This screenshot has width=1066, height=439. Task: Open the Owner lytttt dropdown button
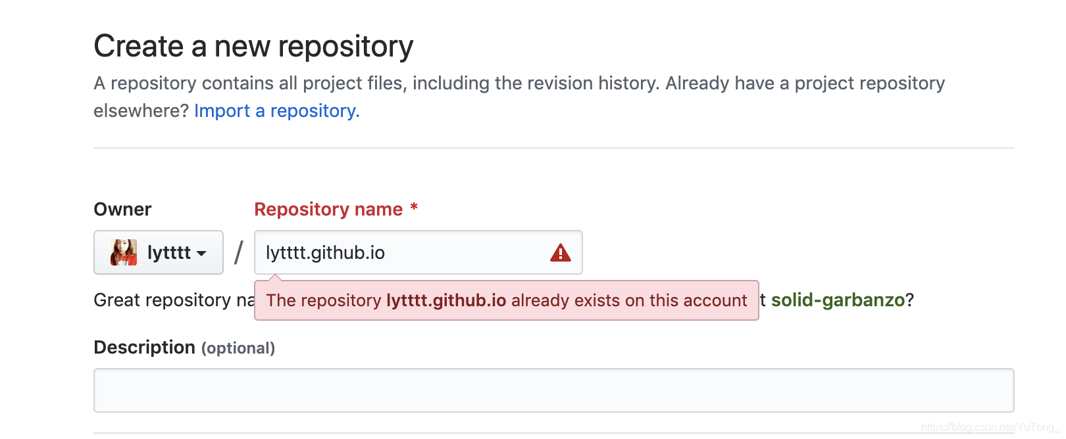(159, 252)
